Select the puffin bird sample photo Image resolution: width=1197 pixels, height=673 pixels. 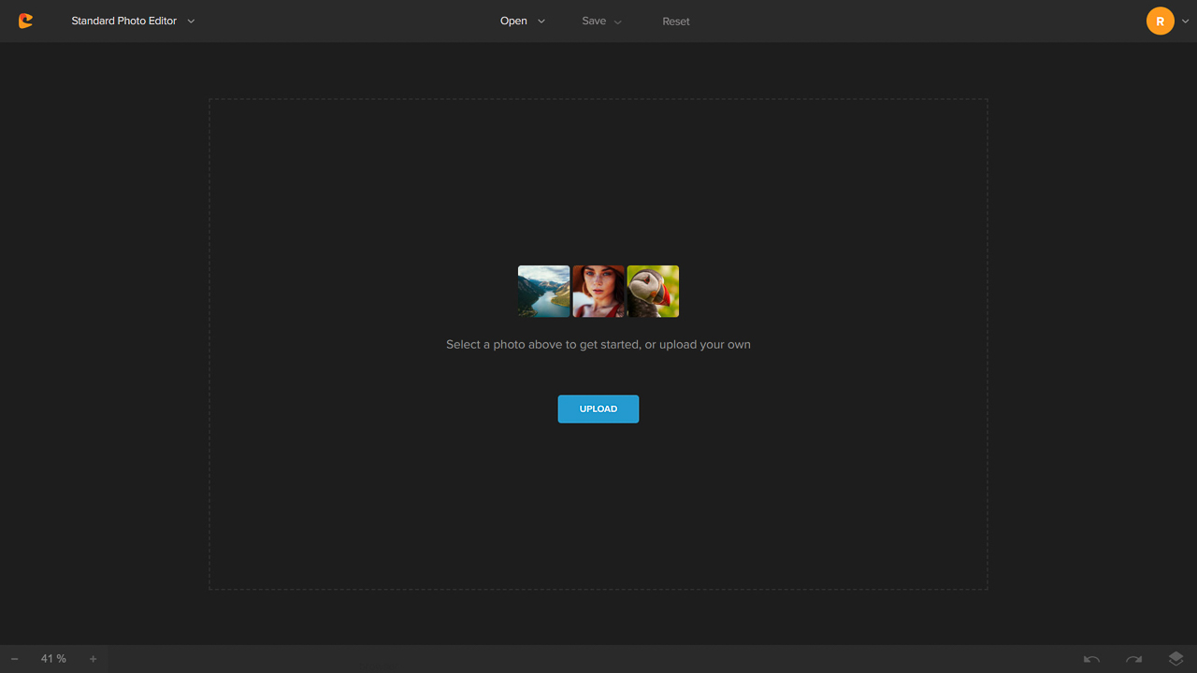(653, 291)
